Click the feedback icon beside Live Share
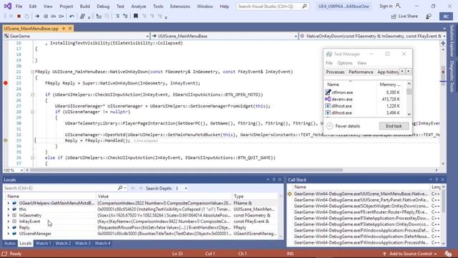 tap(429, 16)
